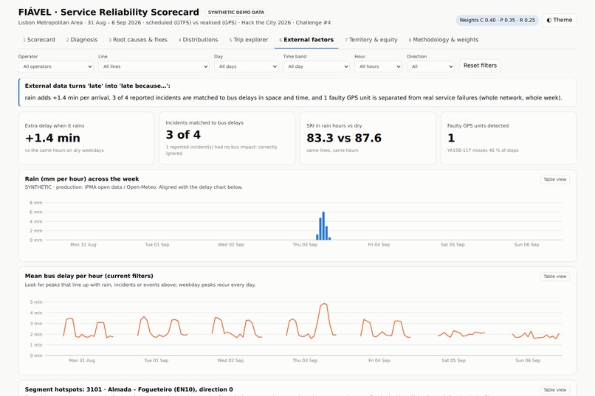The width and height of the screenshot is (595, 396).
Task: Open Table view for Mean bus delay chart
Action: coord(555,277)
